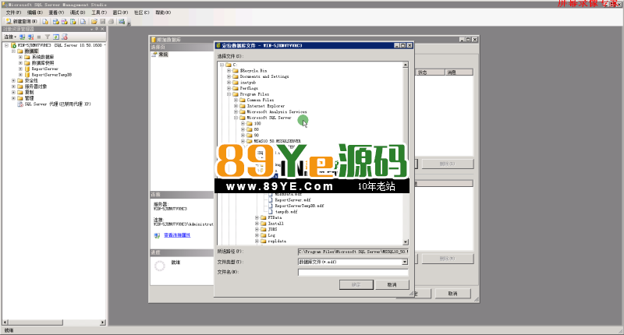Select the Microsoft Analysis Services folder
Image resolution: width=624 pixels, height=335 pixels.
[x=277, y=112]
